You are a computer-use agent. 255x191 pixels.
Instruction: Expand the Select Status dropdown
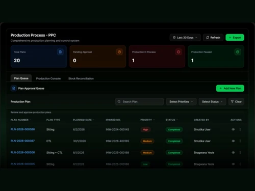[212, 101]
